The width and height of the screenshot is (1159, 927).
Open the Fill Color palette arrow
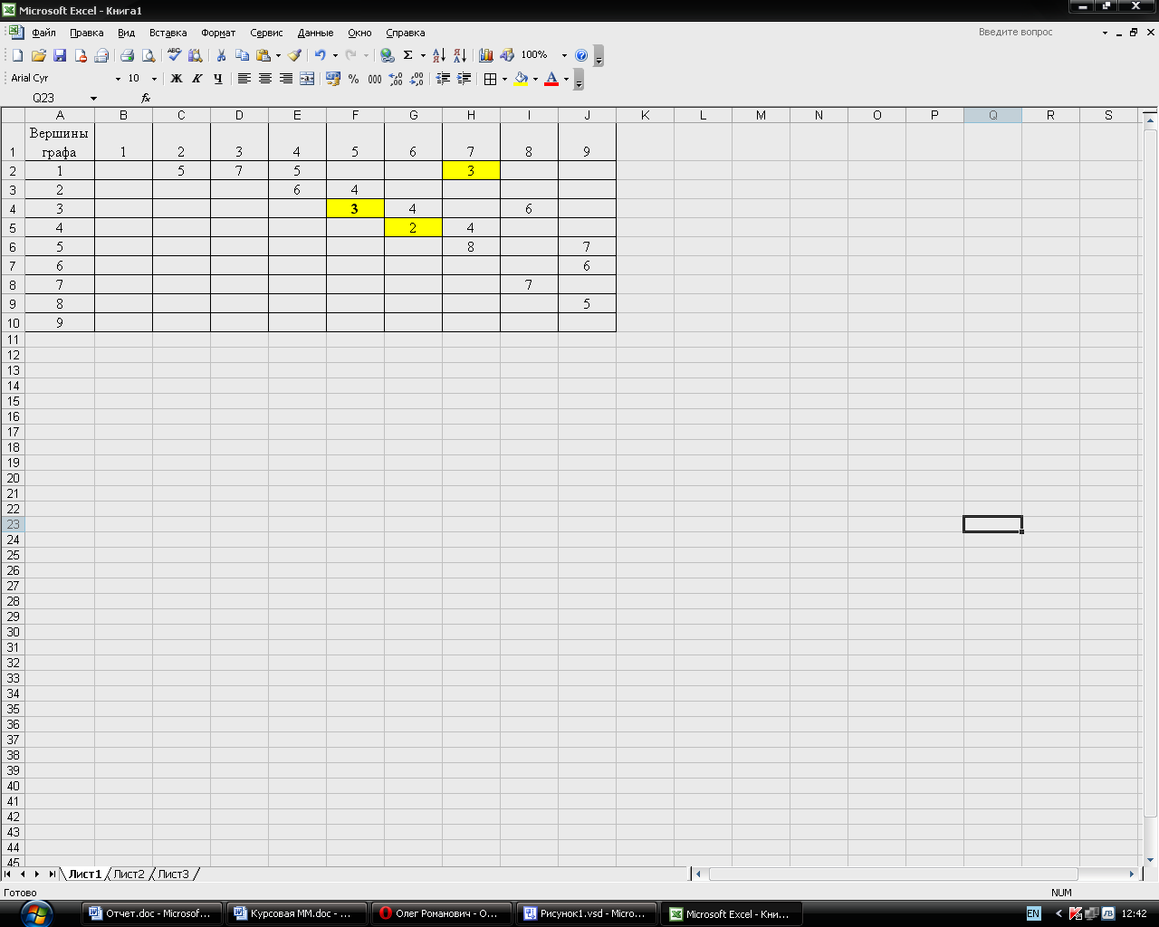coord(535,79)
